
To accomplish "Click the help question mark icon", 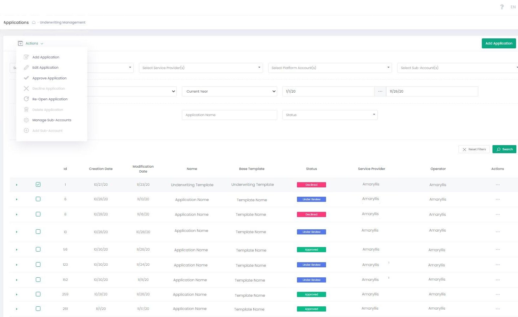I will pyautogui.click(x=502, y=7).
